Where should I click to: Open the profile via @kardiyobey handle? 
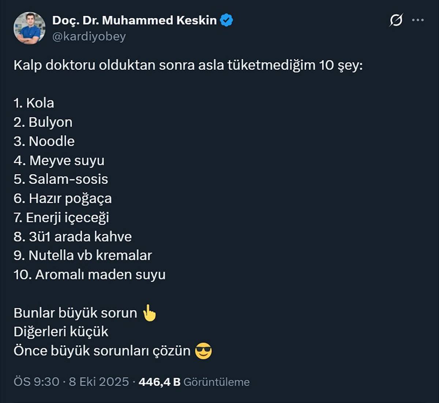89,36
